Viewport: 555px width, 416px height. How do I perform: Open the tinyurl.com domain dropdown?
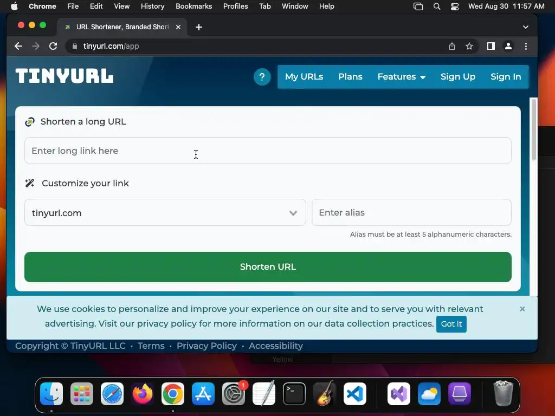click(165, 212)
